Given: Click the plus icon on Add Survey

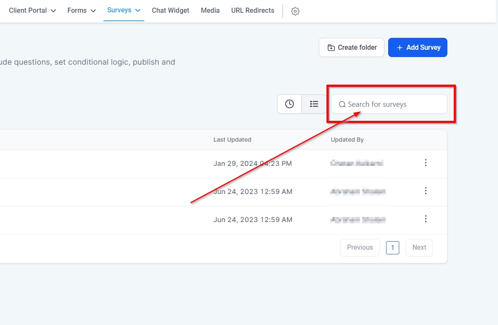Looking at the screenshot, I should pyautogui.click(x=399, y=48).
